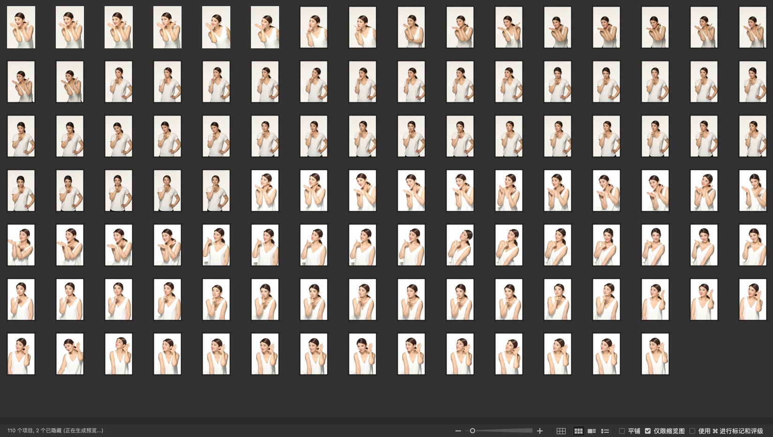This screenshot has height=437, width=773.
Task: Click the lock thumbnail grid icon
Action: point(561,431)
